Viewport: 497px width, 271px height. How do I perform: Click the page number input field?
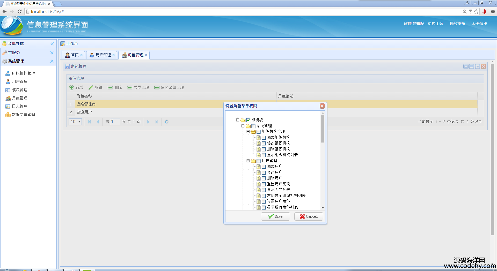click(115, 122)
